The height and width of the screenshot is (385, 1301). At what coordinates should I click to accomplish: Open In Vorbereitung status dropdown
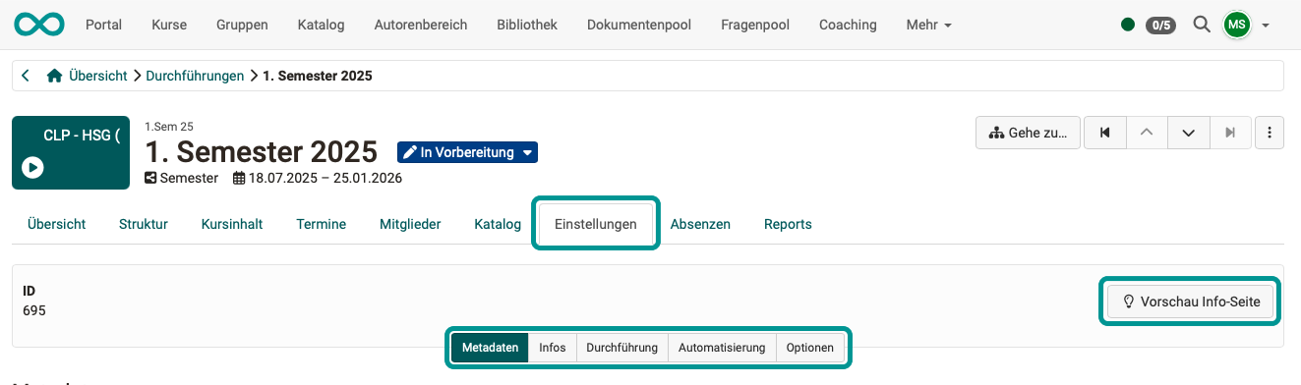[x=467, y=152]
